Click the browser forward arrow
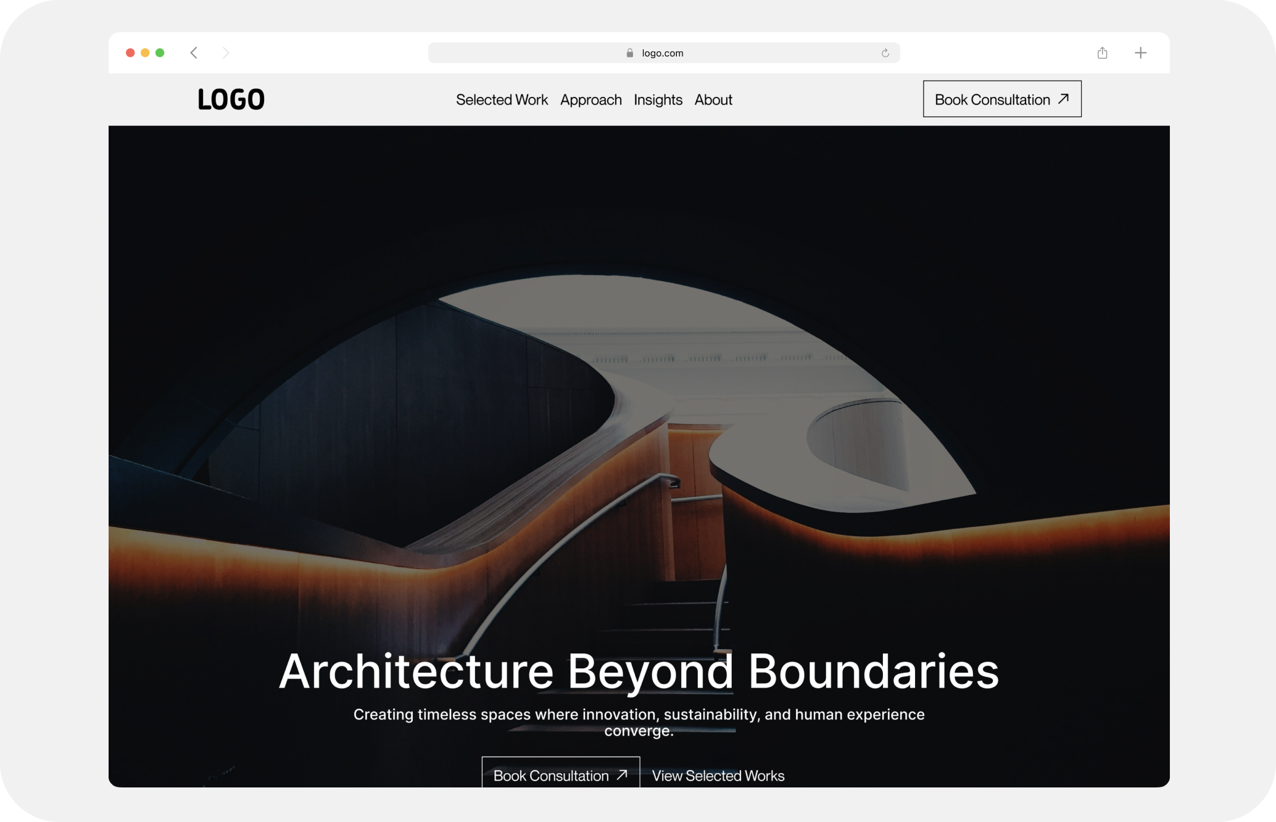Image resolution: width=1276 pixels, height=822 pixels. (x=226, y=53)
